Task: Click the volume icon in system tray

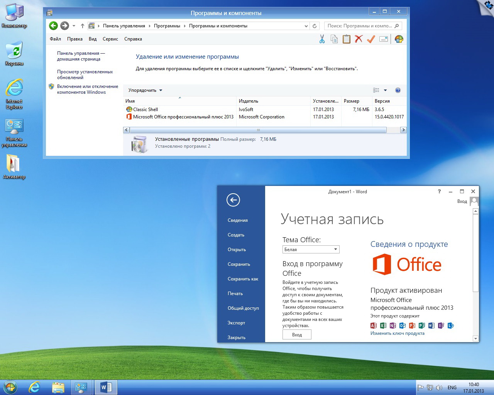Action: pyautogui.click(x=438, y=387)
